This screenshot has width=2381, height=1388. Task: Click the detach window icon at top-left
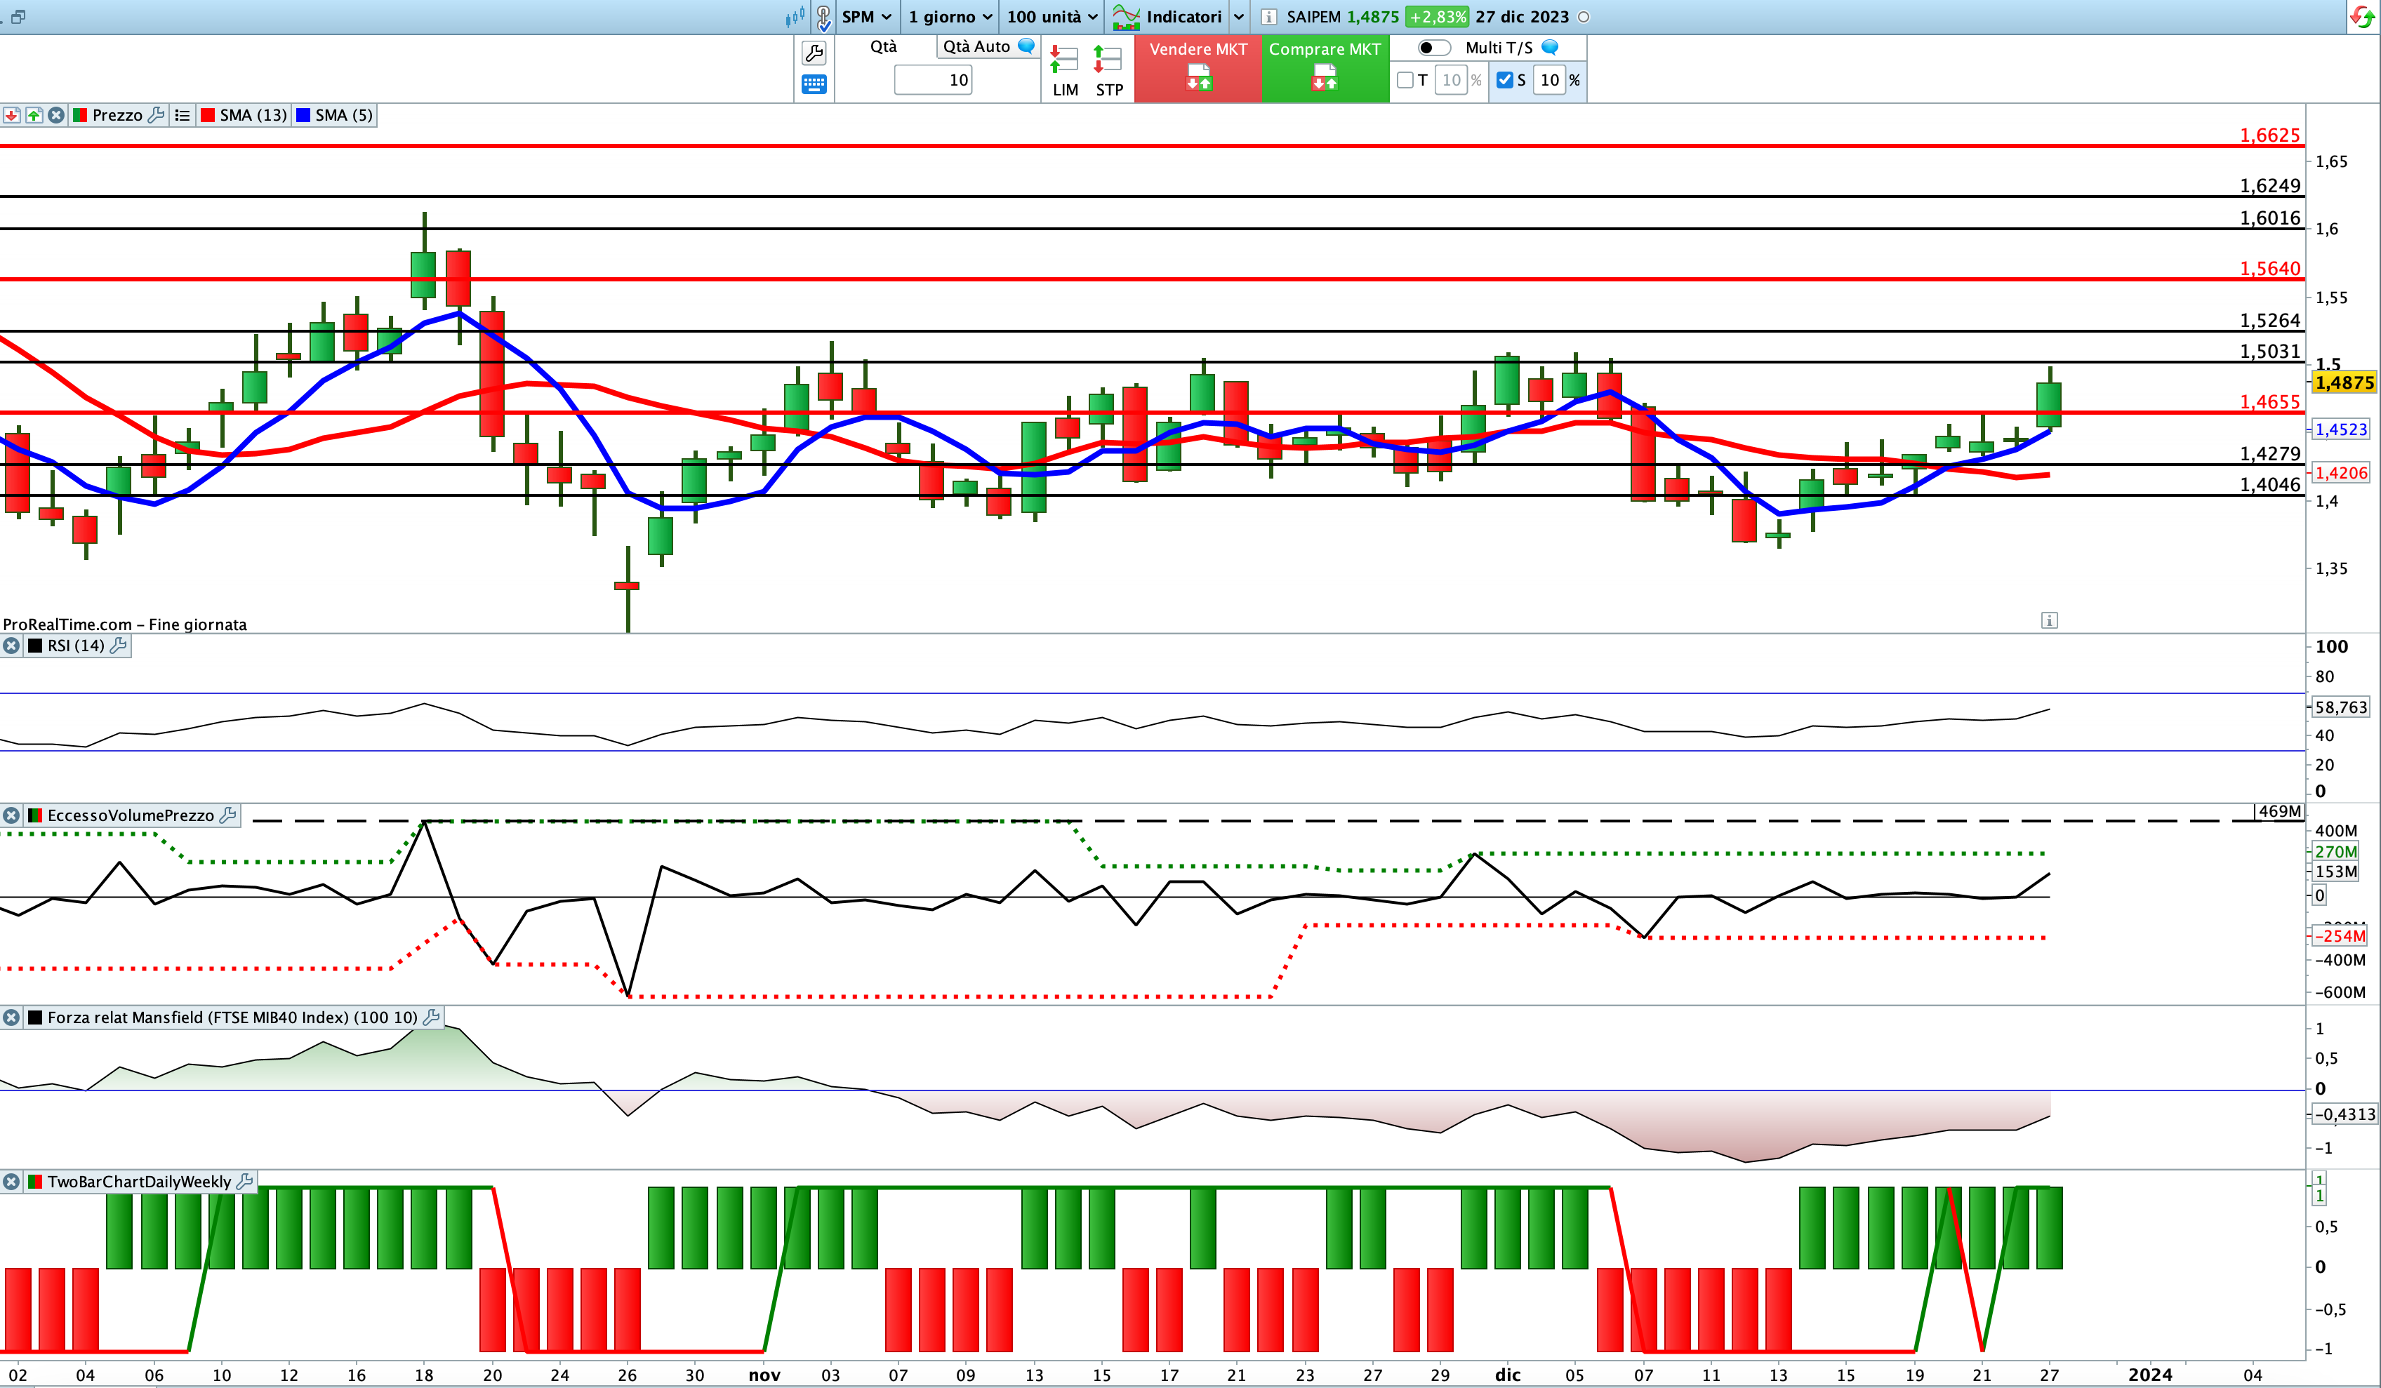18,17
